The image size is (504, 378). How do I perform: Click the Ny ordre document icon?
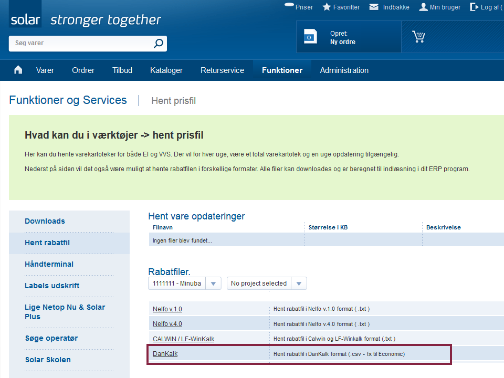coord(310,36)
